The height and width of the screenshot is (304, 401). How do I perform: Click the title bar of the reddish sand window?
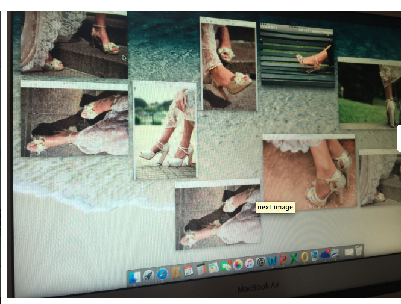click(x=309, y=137)
